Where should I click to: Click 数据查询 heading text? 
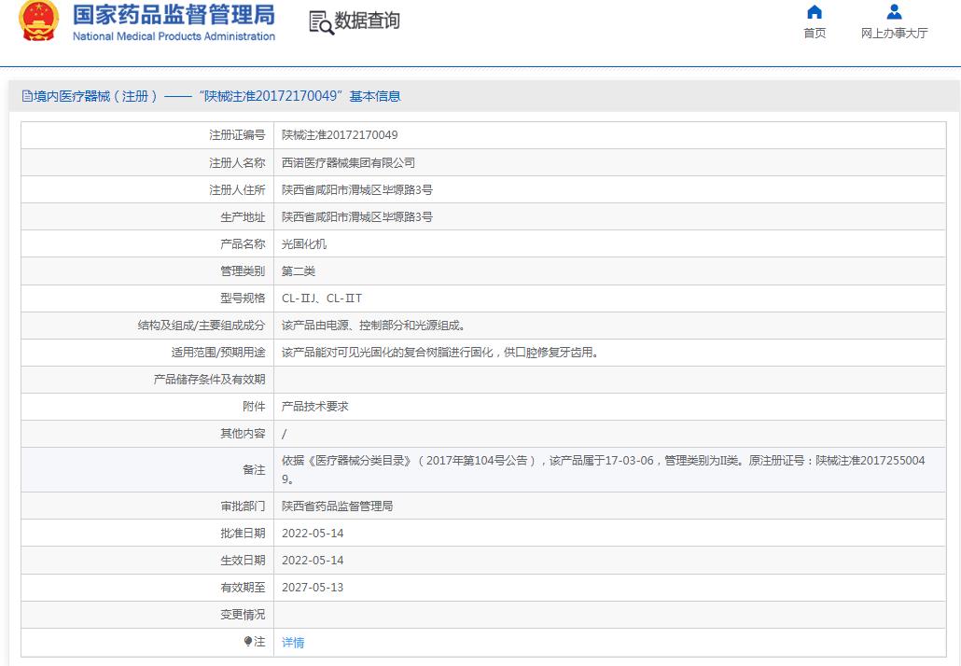pos(367,21)
